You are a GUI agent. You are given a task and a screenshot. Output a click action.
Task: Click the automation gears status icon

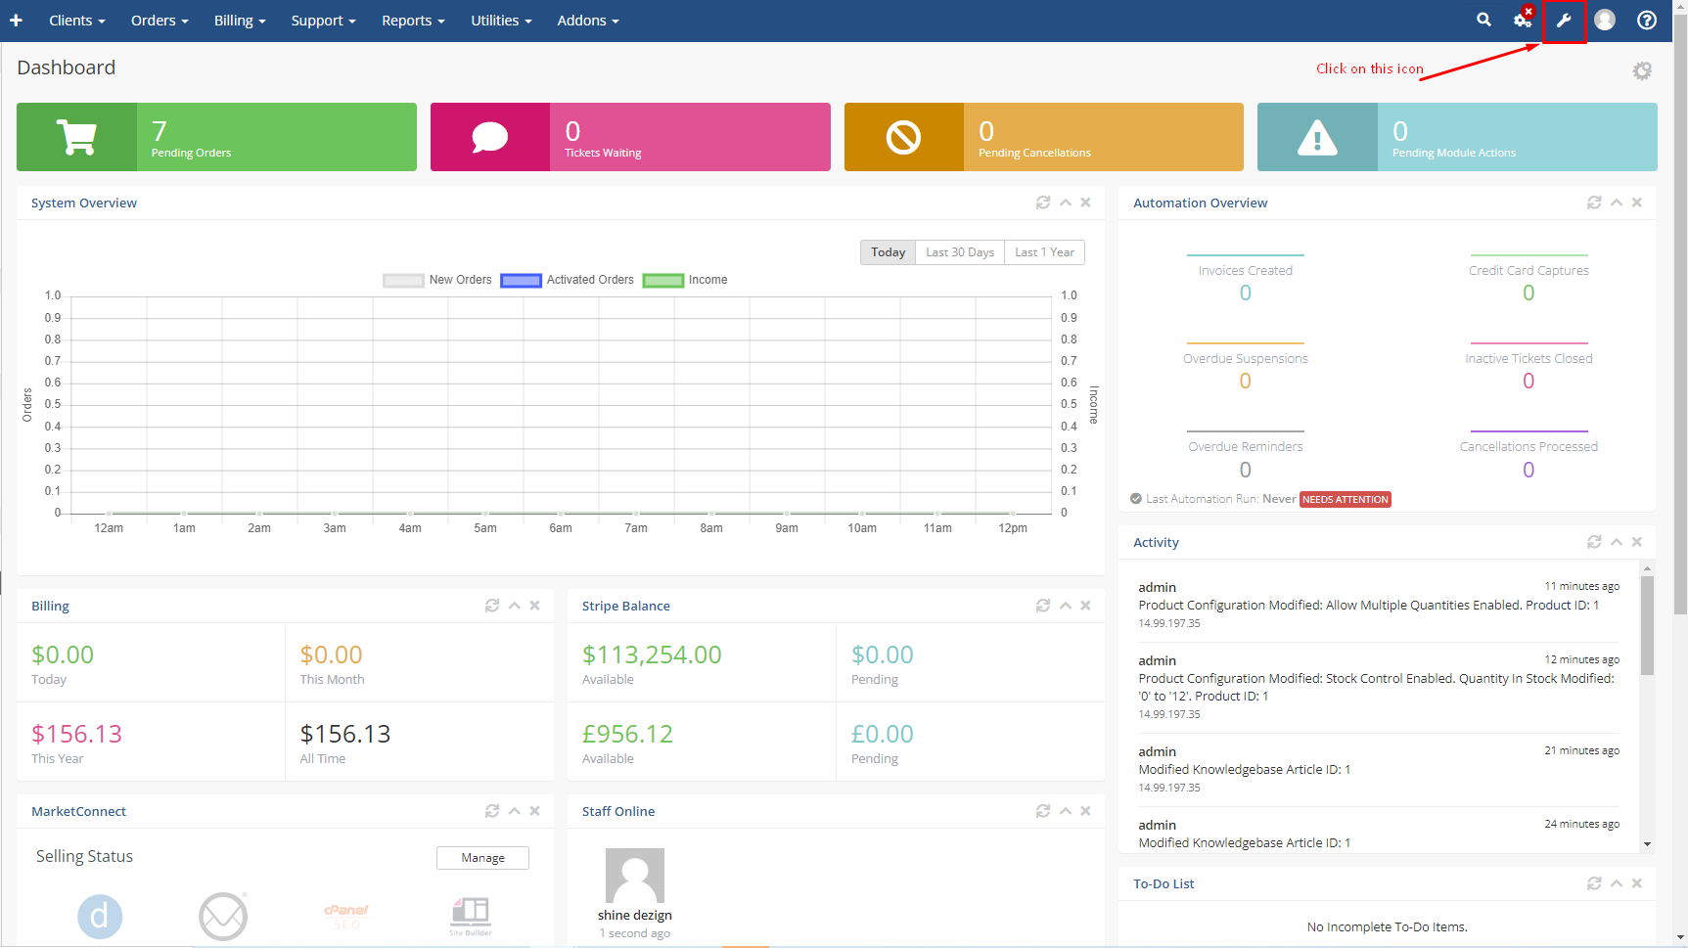(1523, 20)
